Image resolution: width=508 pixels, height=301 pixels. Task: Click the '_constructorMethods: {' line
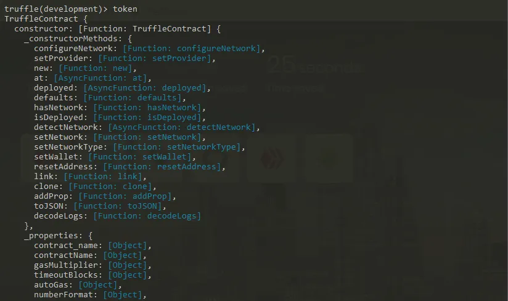(78, 39)
